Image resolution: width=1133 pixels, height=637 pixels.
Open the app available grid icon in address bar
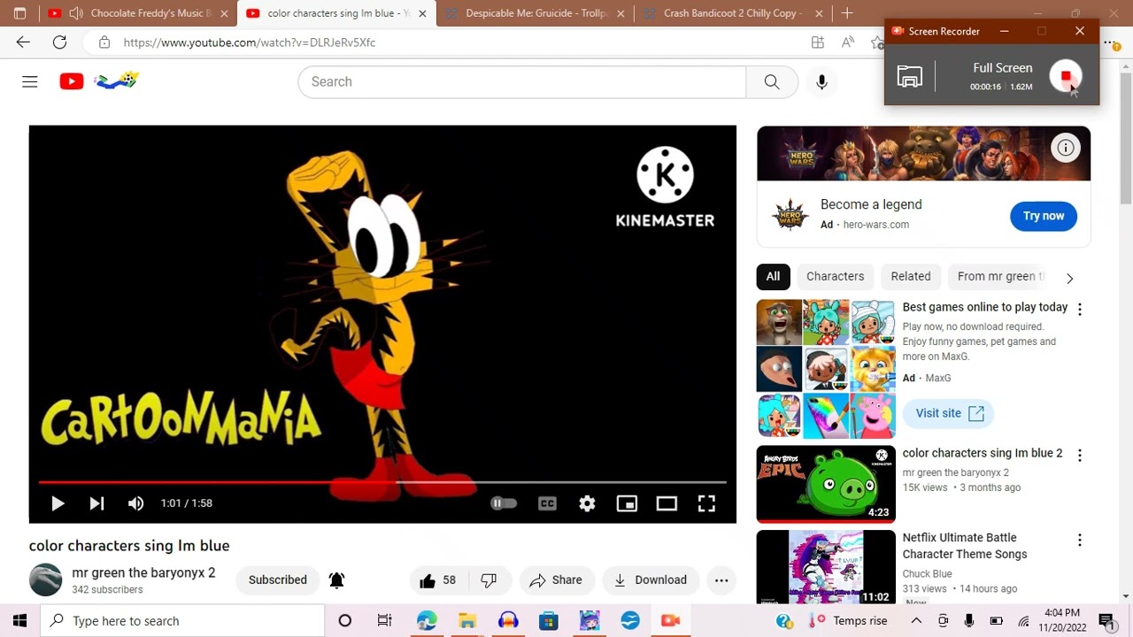click(x=818, y=42)
